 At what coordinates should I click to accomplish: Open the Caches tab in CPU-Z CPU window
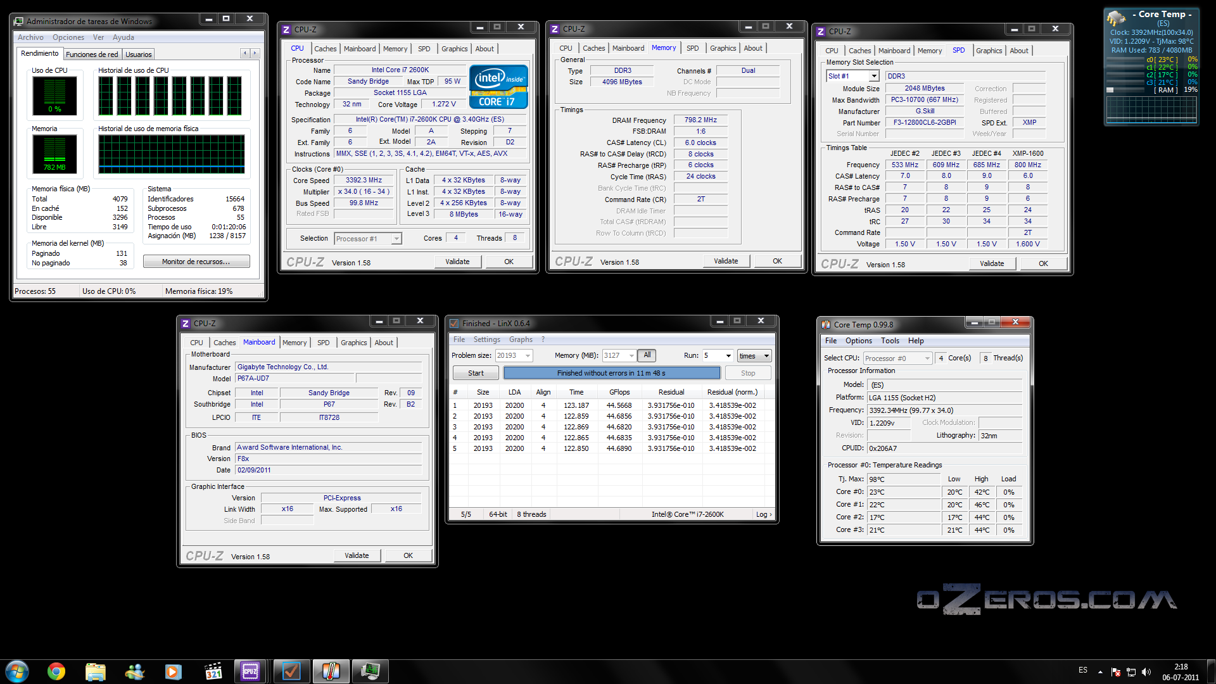(x=325, y=49)
